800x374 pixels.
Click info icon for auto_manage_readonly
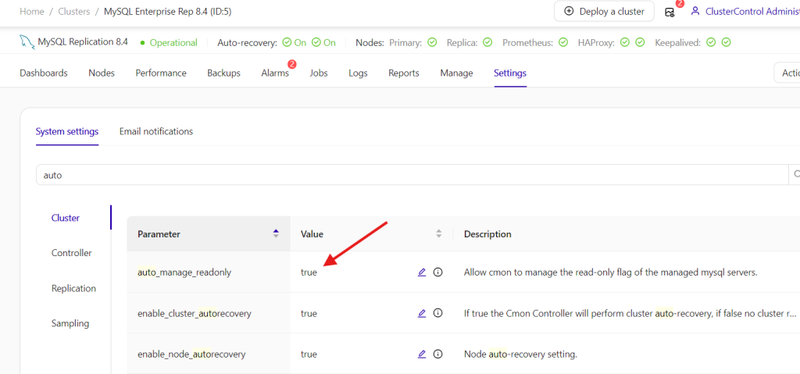click(437, 272)
